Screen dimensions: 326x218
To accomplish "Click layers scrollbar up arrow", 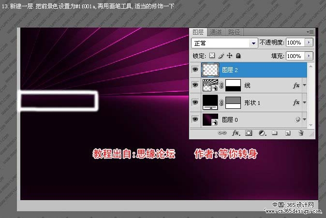I will pos(311,66).
